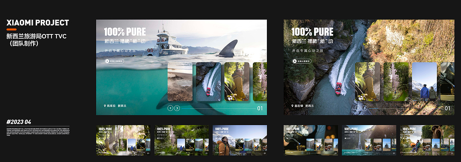Open the garden hobbit-door small mockup

[x=428, y=140]
